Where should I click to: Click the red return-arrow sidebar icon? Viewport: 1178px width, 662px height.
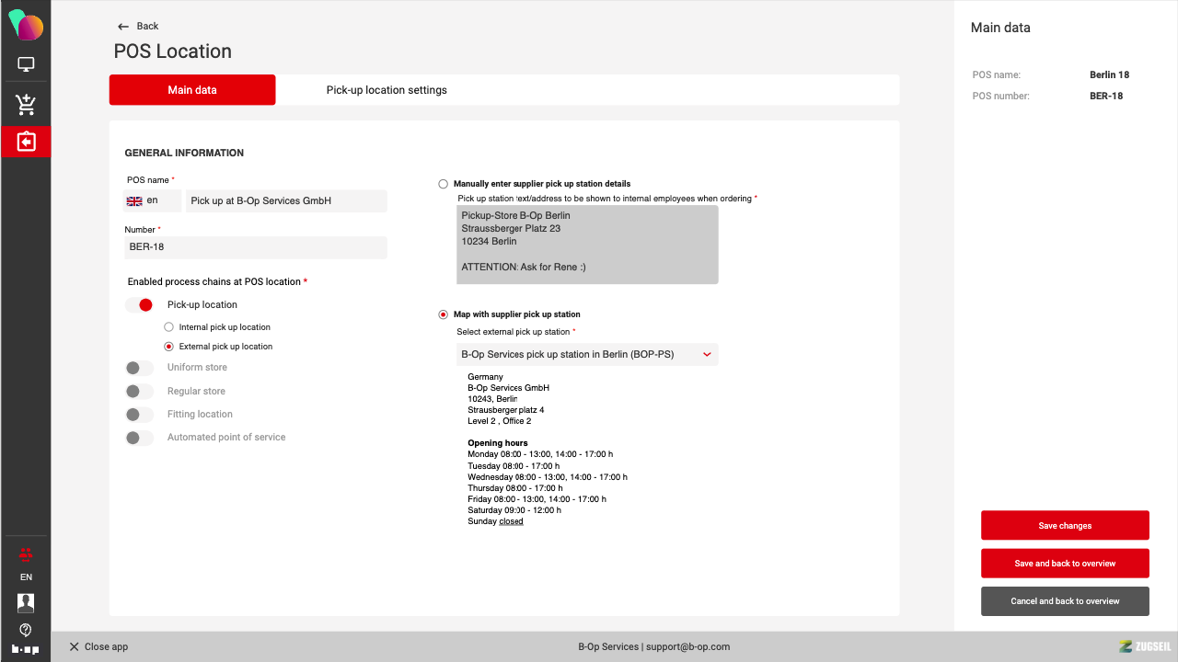pyautogui.click(x=26, y=142)
